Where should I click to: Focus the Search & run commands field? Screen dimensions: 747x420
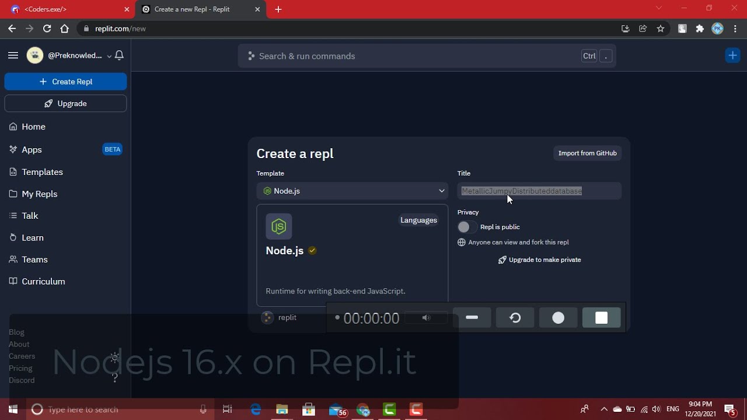coord(427,56)
